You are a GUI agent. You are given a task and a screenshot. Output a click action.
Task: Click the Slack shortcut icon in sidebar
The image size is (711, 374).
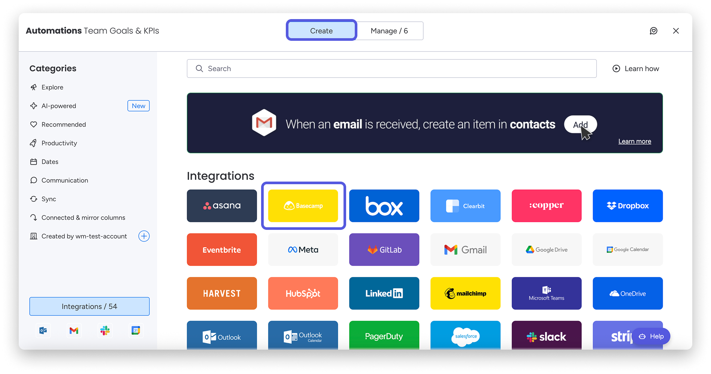[105, 331]
